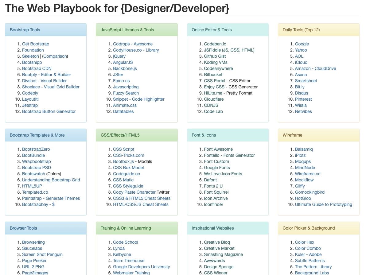
Task: Open the Google Fonts link
Action: (x=217, y=168)
